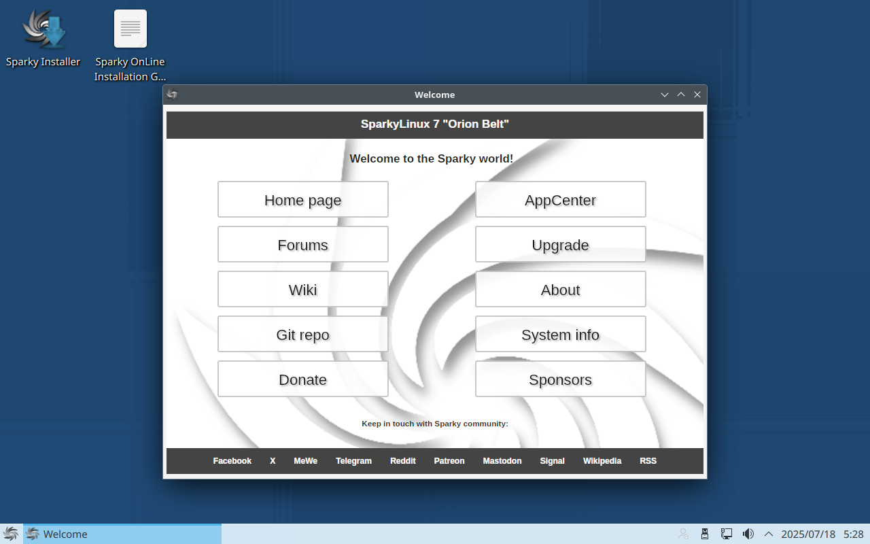The height and width of the screenshot is (544, 870).
Task: Maximize the Welcome window
Action: (x=681, y=95)
